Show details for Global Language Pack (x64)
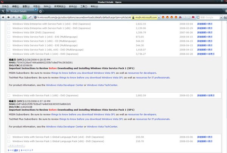227x153 pixels. tap(205, 137)
